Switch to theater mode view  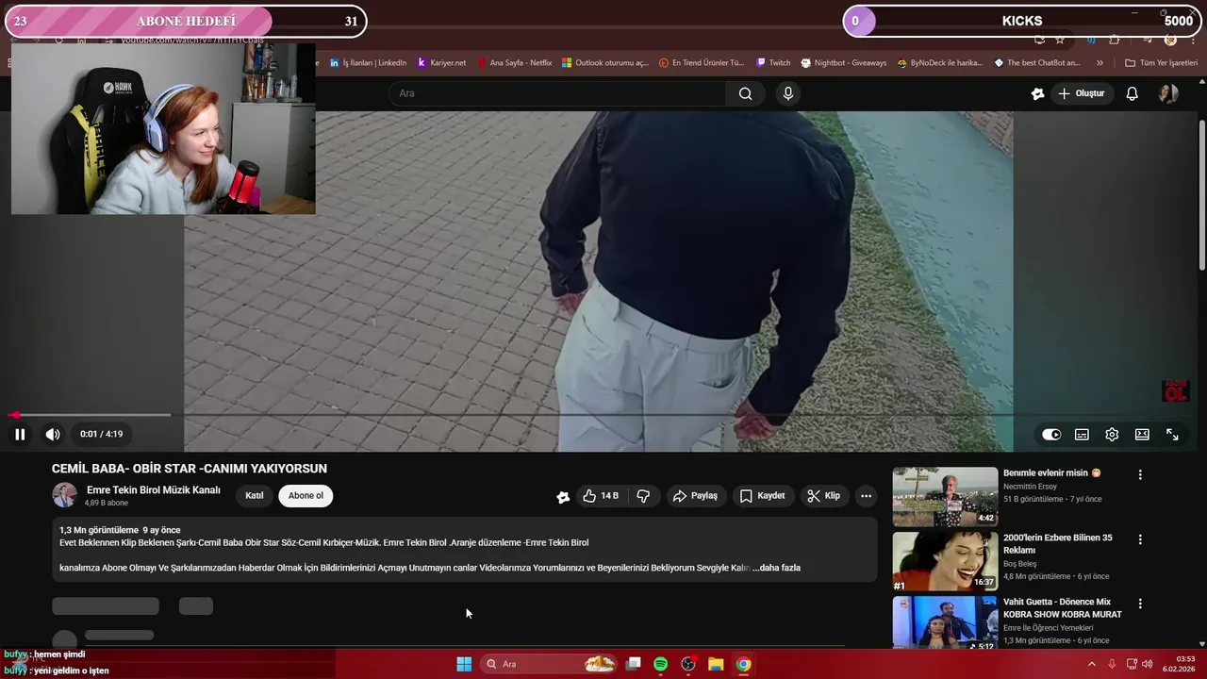tap(1142, 435)
